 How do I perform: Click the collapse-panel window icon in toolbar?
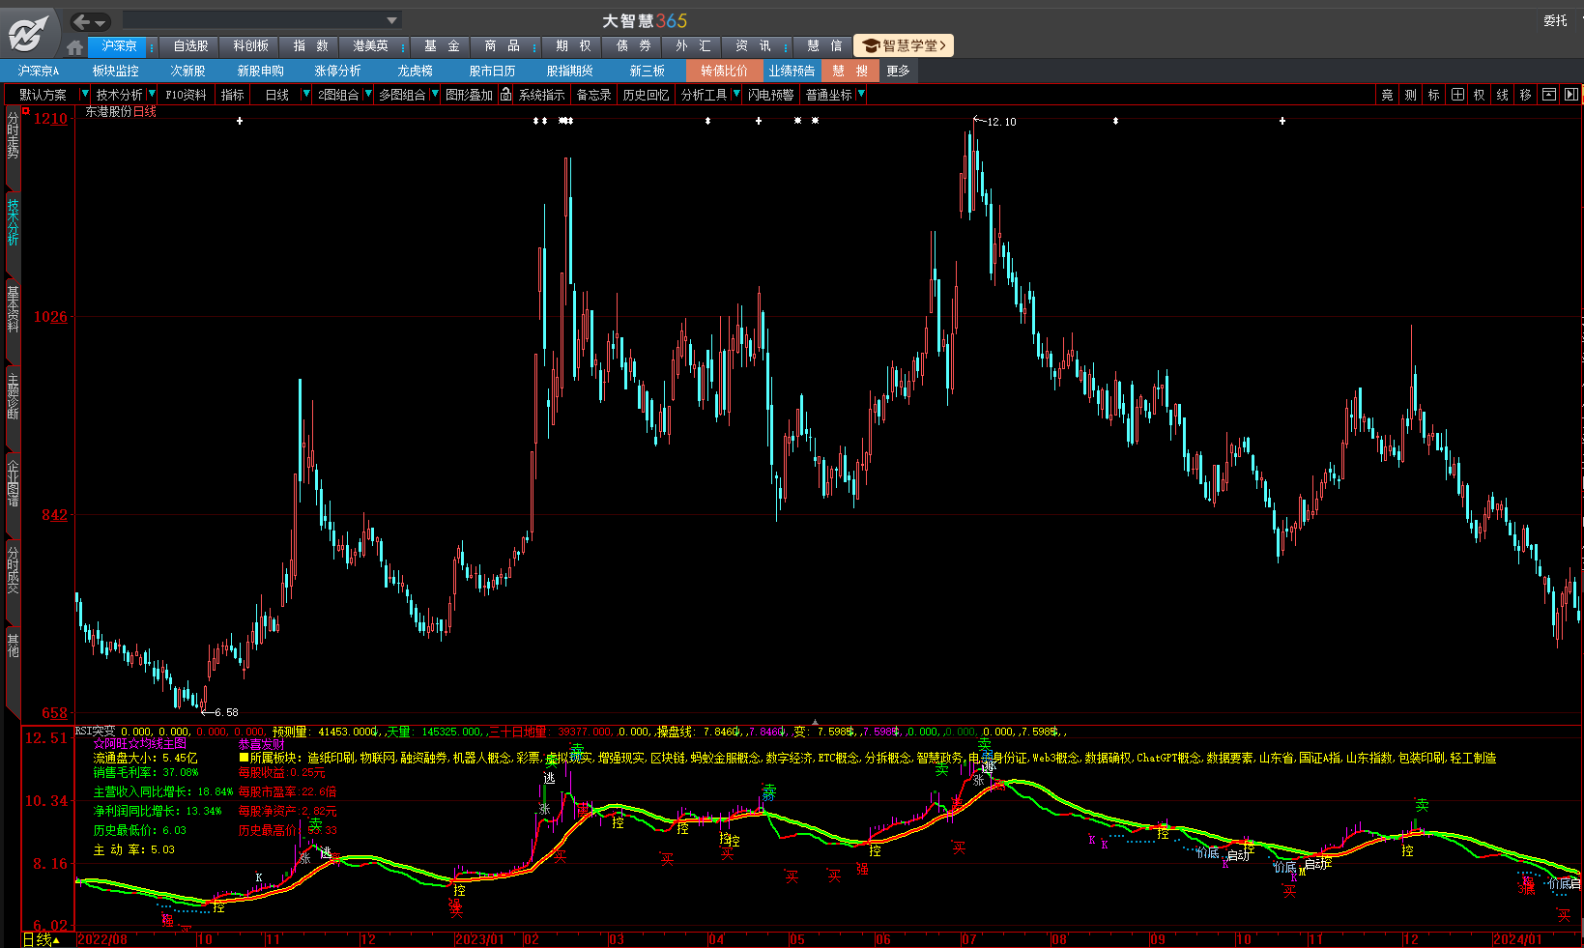[x=1548, y=95]
